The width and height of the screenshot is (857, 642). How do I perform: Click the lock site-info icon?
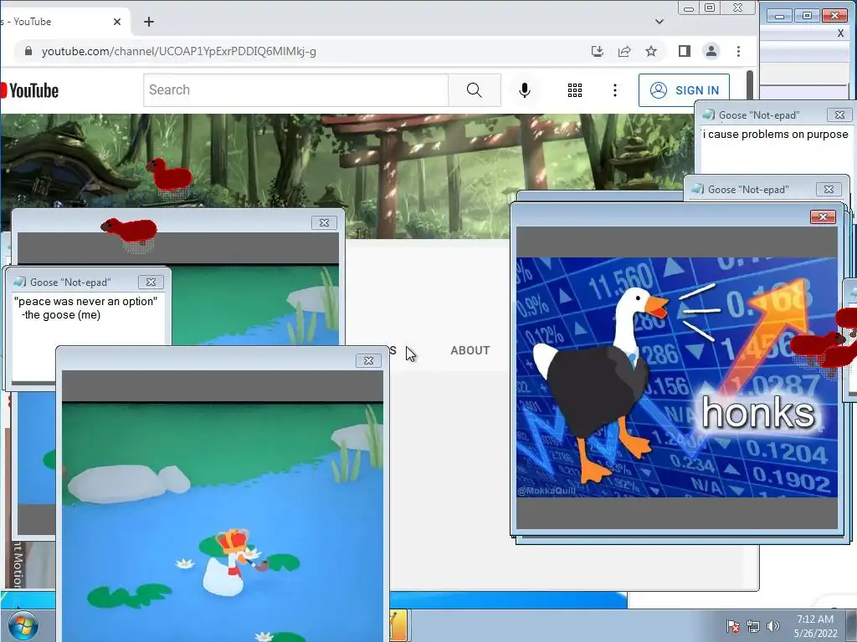coord(28,51)
